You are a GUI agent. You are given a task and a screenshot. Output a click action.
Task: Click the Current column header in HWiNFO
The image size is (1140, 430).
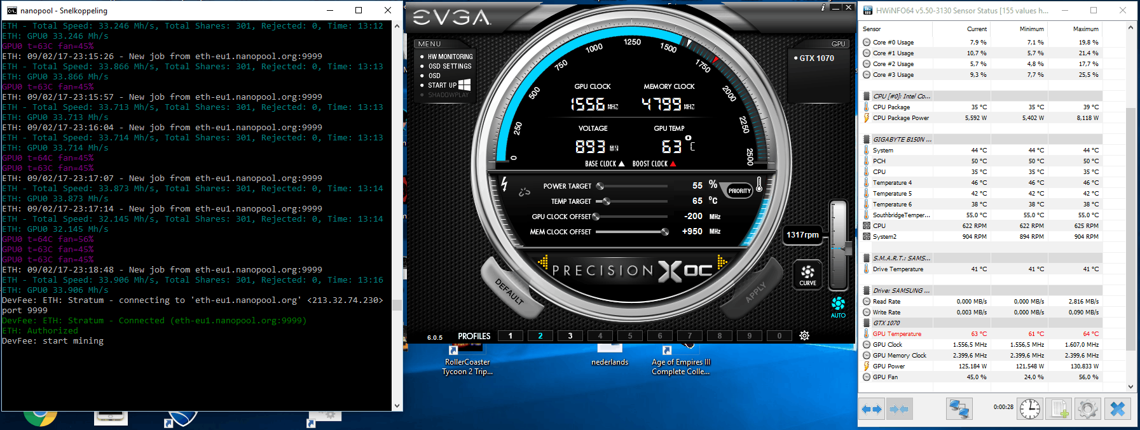pos(962,29)
